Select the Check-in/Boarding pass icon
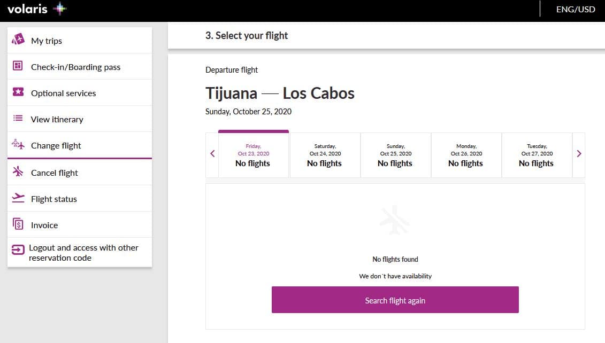Image resolution: width=605 pixels, height=343 pixels. click(x=18, y=66)
